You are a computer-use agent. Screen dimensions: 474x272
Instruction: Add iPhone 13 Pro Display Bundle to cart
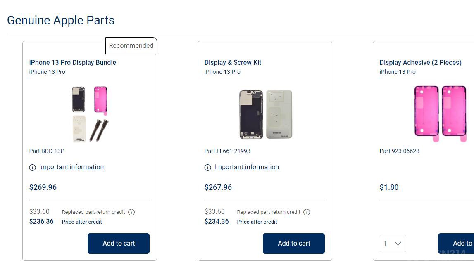point(119,244)
